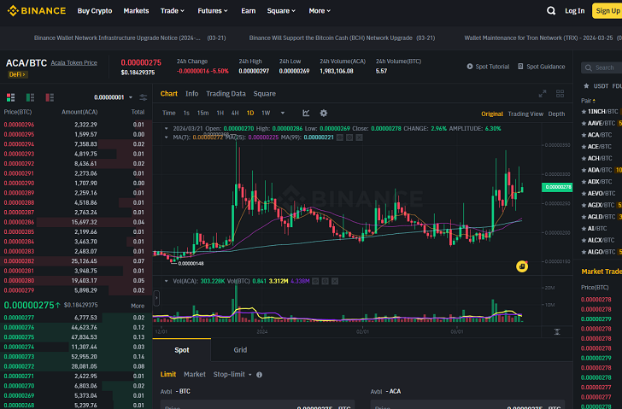Open the More dropdown menu
Image resolution: width=622 pixels, height=409 pixels.
(x=320, y=11)
